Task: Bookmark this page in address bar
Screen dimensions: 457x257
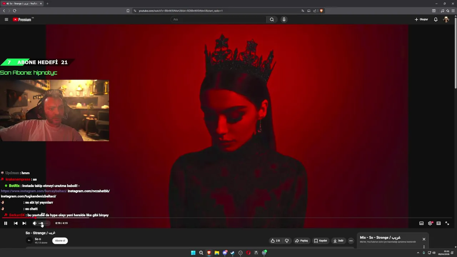Action: pos(128,11)
